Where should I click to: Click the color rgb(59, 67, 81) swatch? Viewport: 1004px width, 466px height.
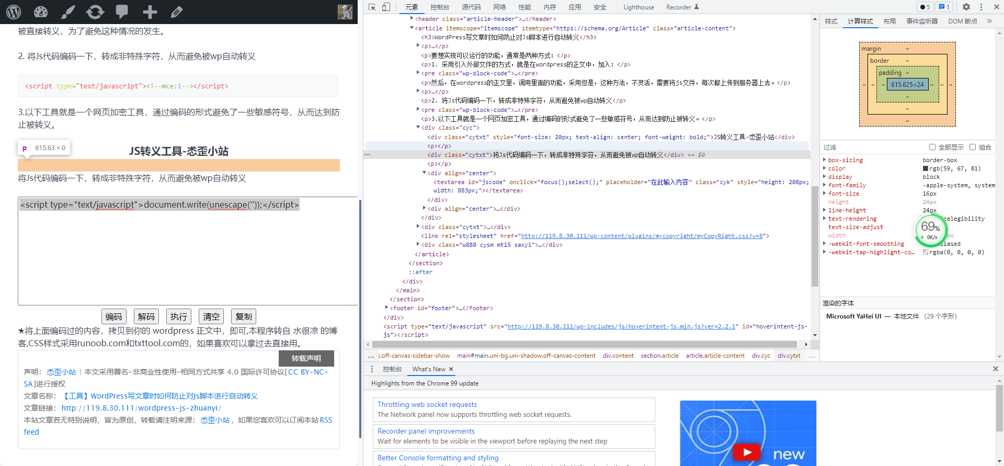coord(926,168)
